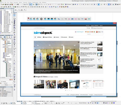This screenshot has height=105, width=121.
Task: Select 0. Våning 0 story in Navigator
Action: point(8,43)
